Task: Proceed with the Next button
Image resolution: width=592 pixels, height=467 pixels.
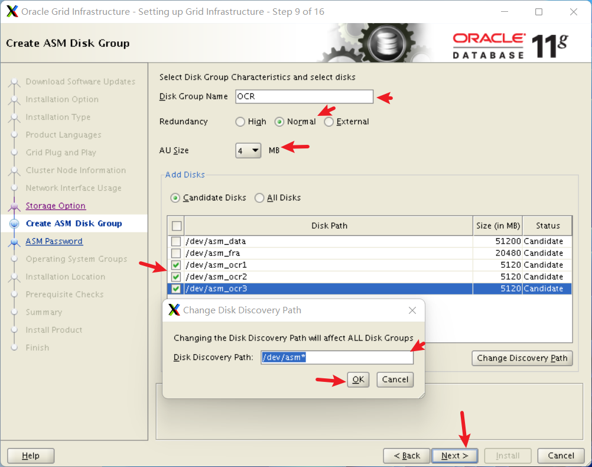Action: coord(454,456)
